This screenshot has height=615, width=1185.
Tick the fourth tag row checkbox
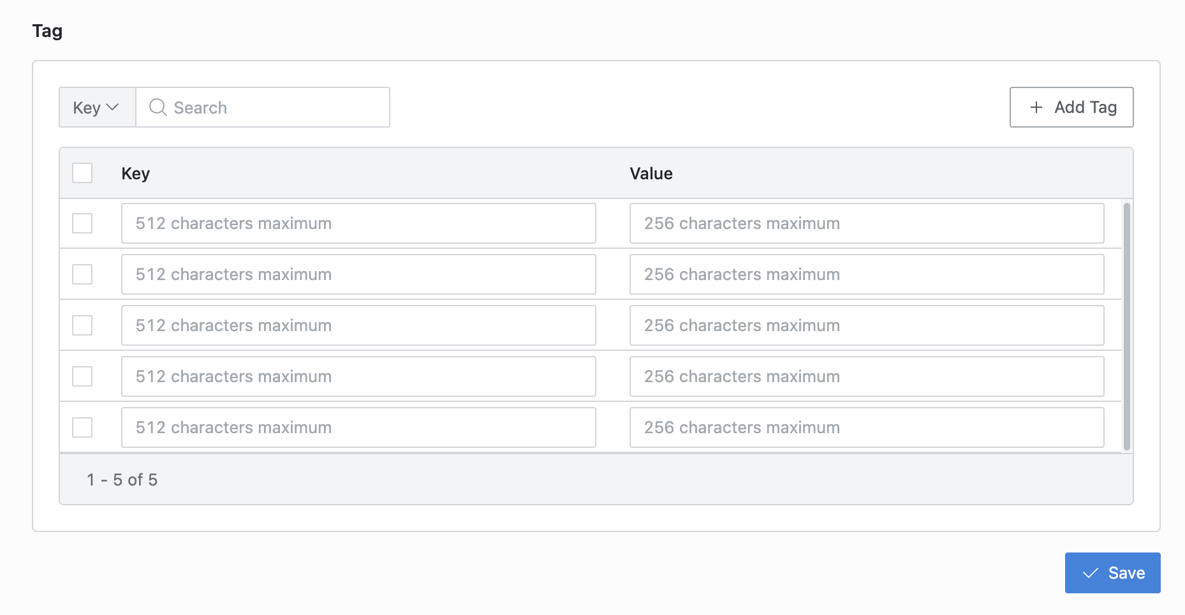(82, 376)
